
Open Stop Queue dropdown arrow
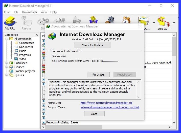[x=174, y=23]
